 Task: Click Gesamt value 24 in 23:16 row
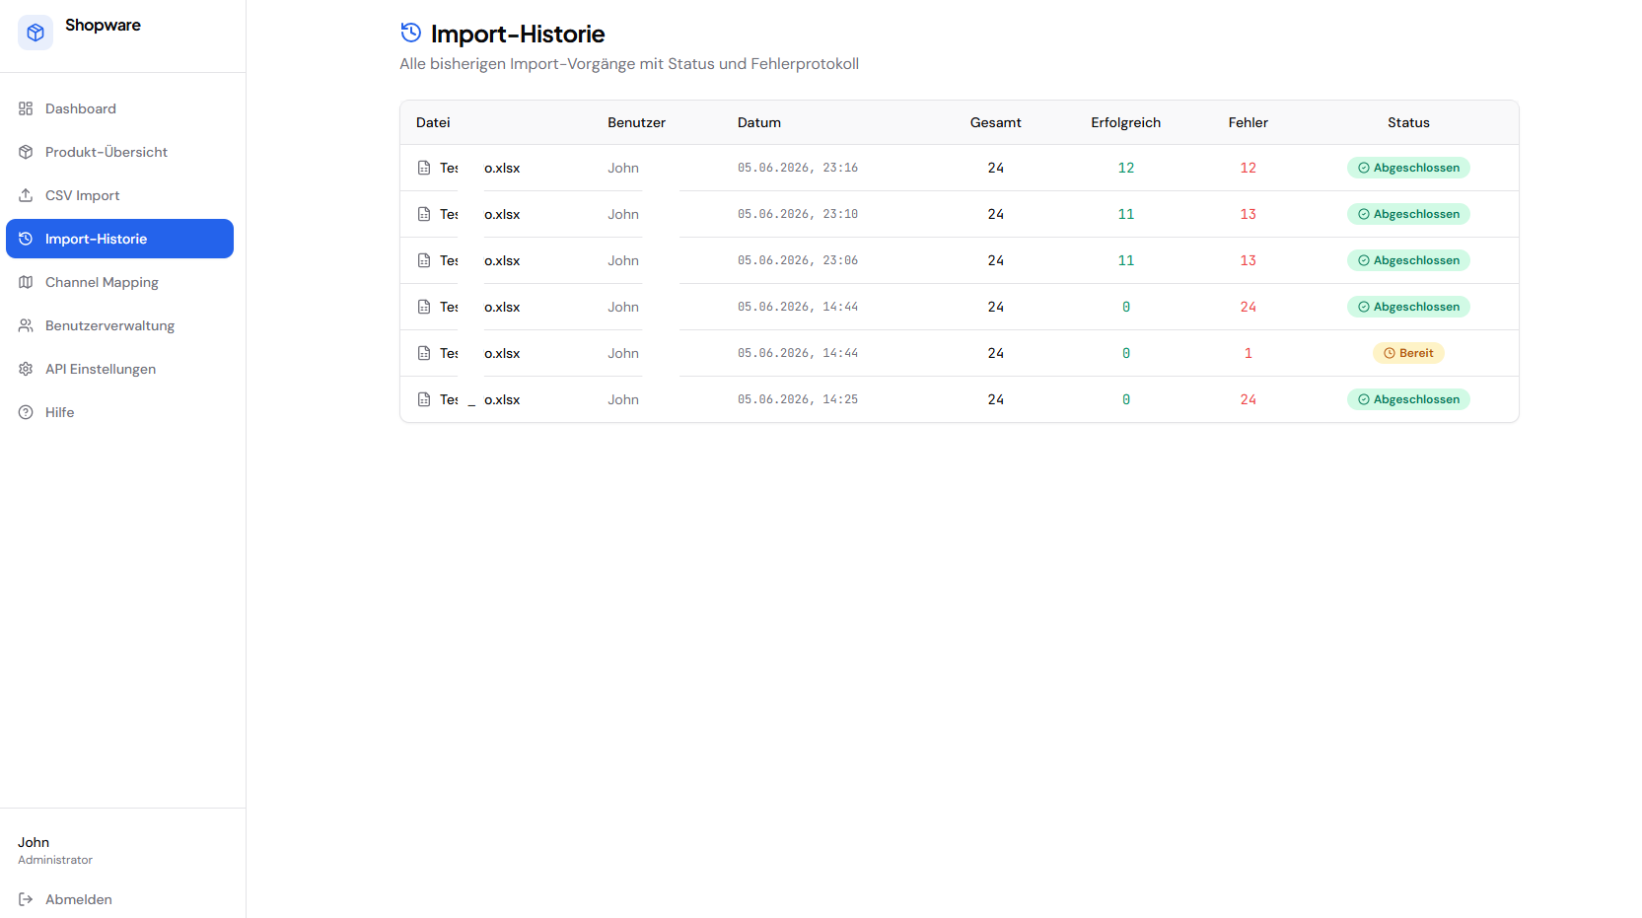pos(995,168)
